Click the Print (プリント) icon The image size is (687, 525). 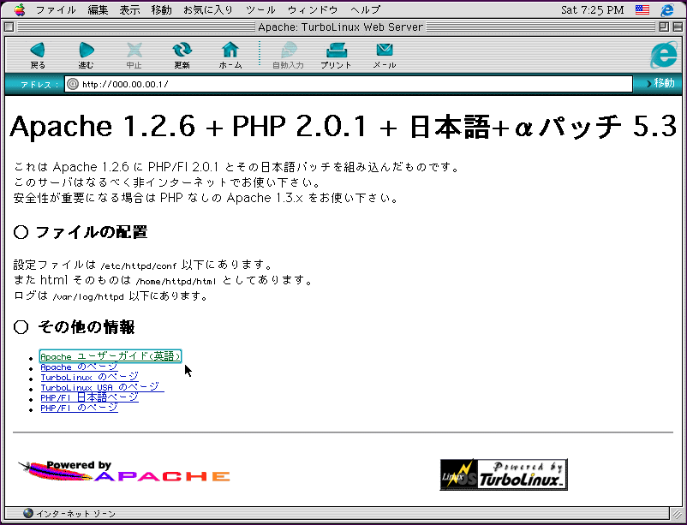[337, 50]
